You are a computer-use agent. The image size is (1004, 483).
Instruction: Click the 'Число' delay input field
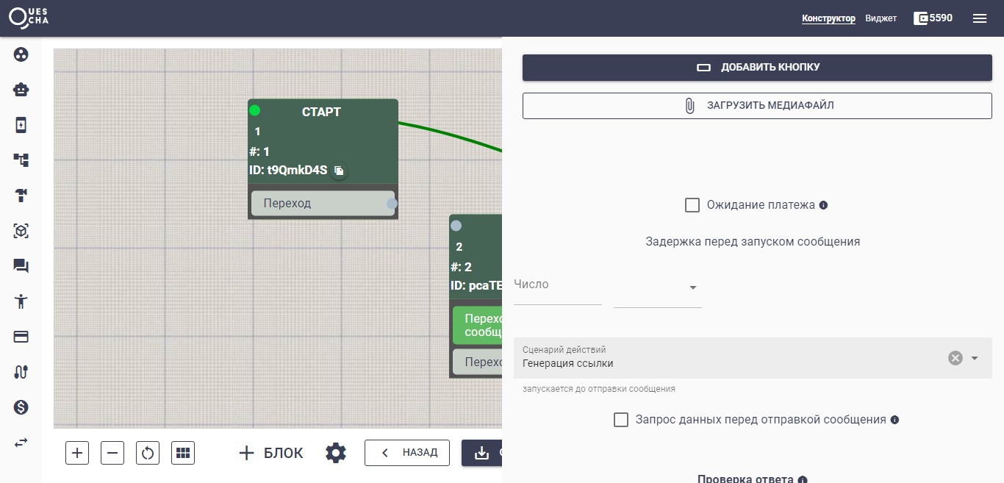[x=557, y=289]
